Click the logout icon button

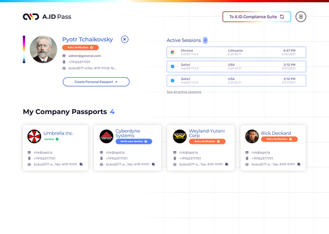pos(301,16)
